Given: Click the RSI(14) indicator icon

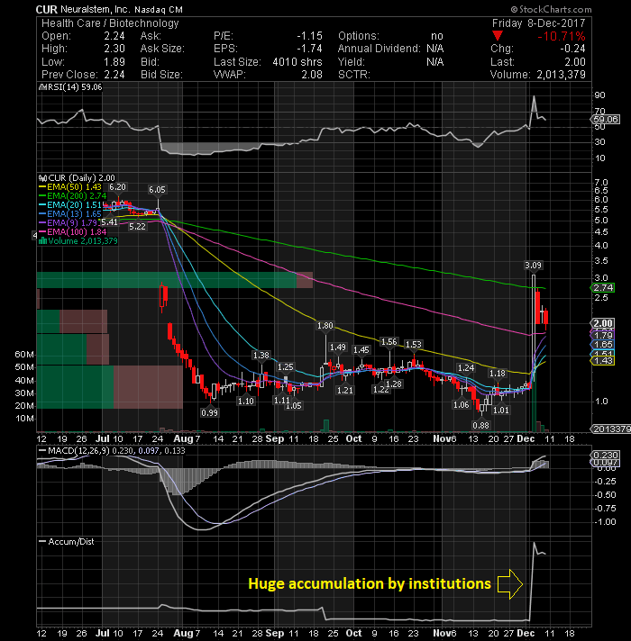Looking at the screenshot, I should (41, 87).
